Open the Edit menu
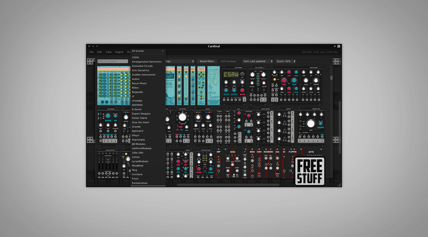 (100, 52)
